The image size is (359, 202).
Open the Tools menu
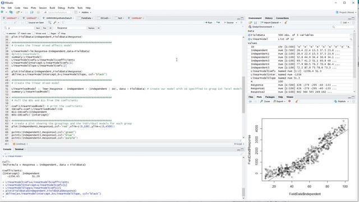[x=80, y=8]
